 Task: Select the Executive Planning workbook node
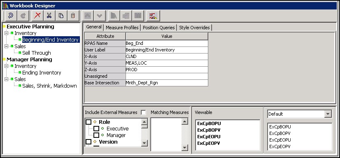pyautogui.click(x=30, y=27)
